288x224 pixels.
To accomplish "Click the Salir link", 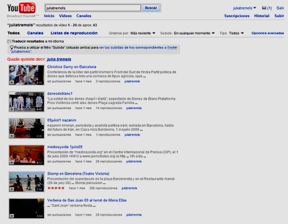I will click(x=280, y=8).
